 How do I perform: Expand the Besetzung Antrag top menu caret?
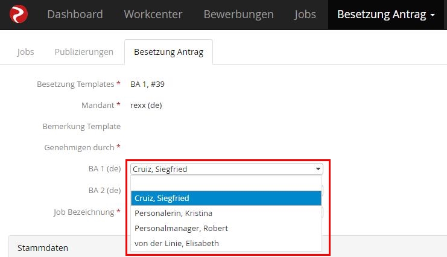tap(433, 15)
